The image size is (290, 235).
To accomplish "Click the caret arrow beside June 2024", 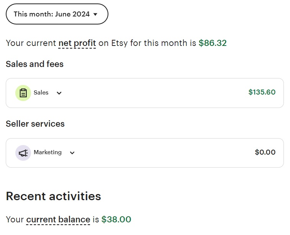I will 95,15.
